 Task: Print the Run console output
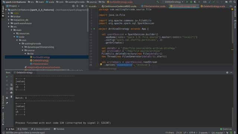click(12, 93)
